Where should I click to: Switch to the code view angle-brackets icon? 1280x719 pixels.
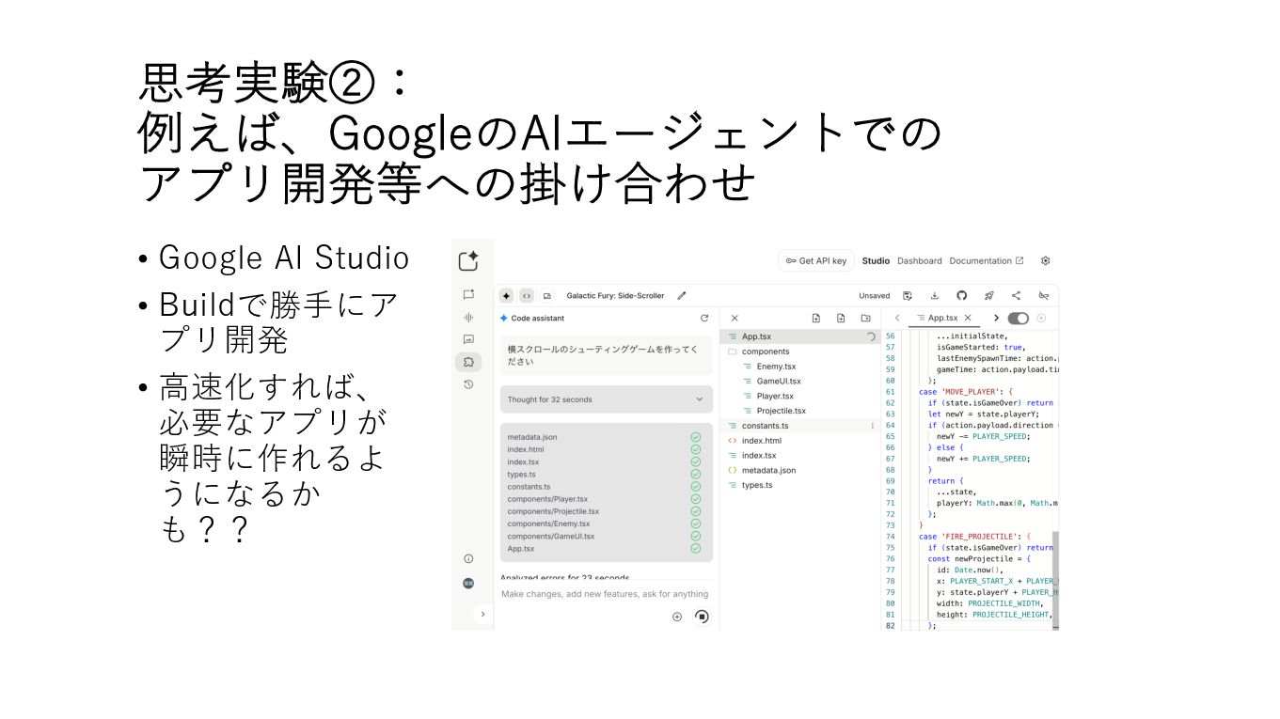coord(527,295)
